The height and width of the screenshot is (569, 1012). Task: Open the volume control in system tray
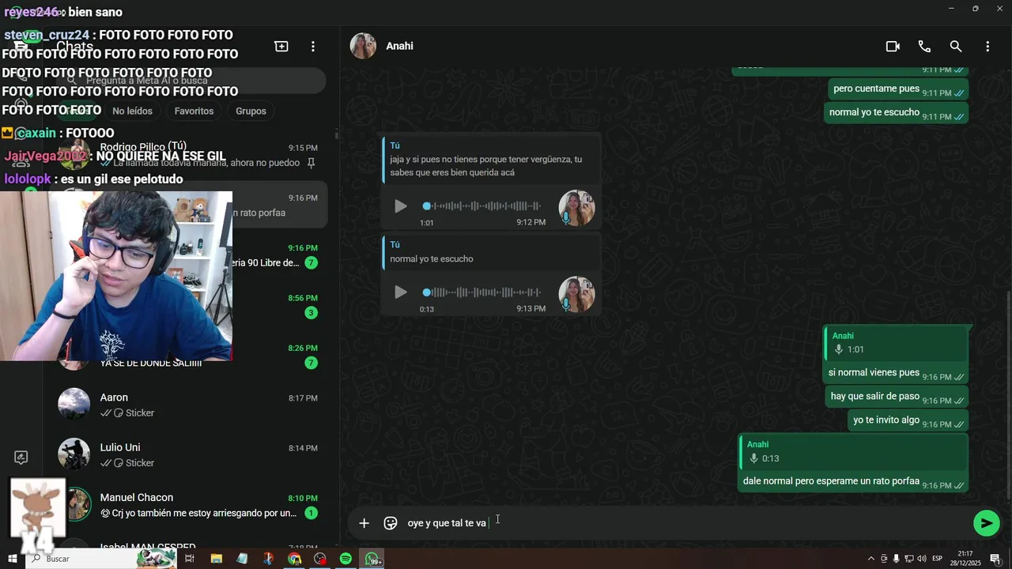(x=922, y=559)
